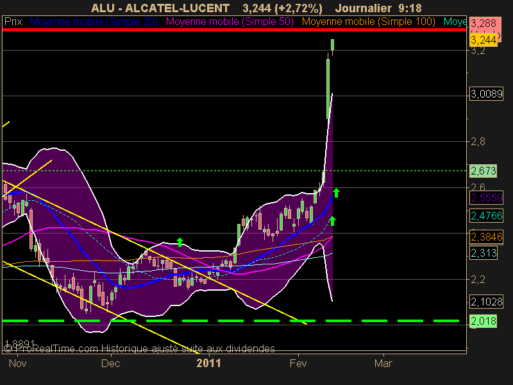Click the latest green candlestick at top
Viewport: 513px width, 385px height.
click(x=332, y=45)
